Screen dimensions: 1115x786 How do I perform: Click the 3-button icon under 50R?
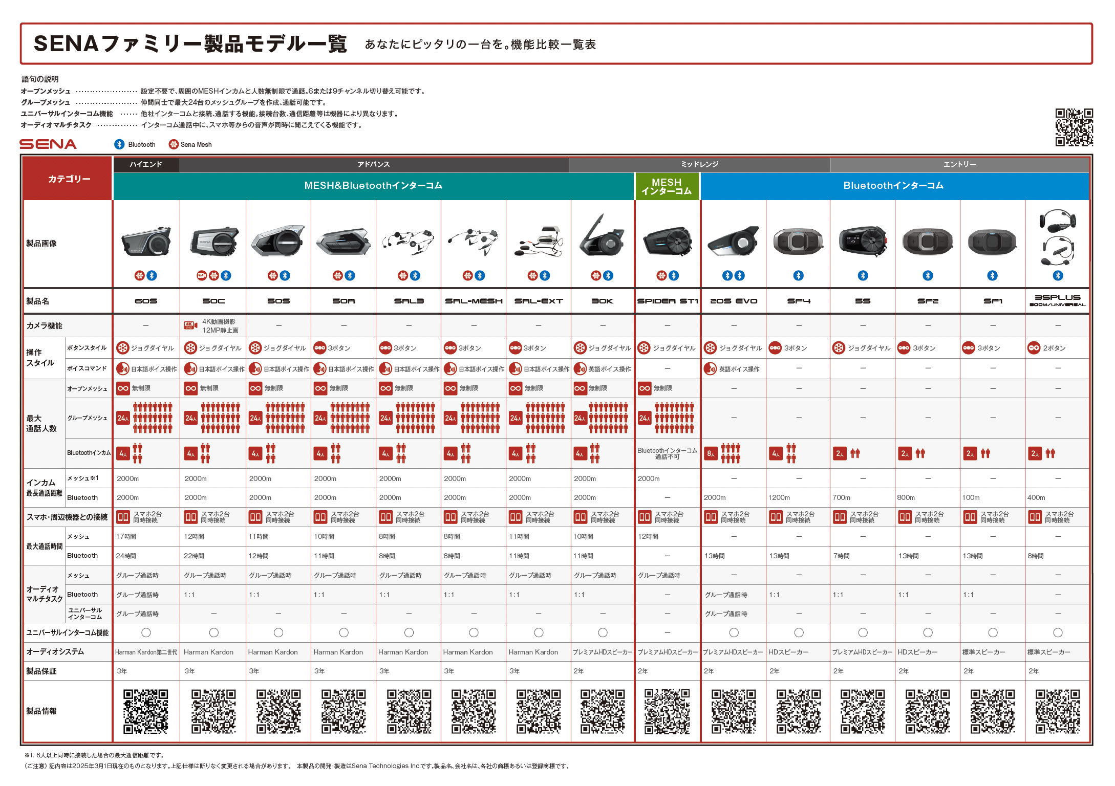(x=319, y=348)
